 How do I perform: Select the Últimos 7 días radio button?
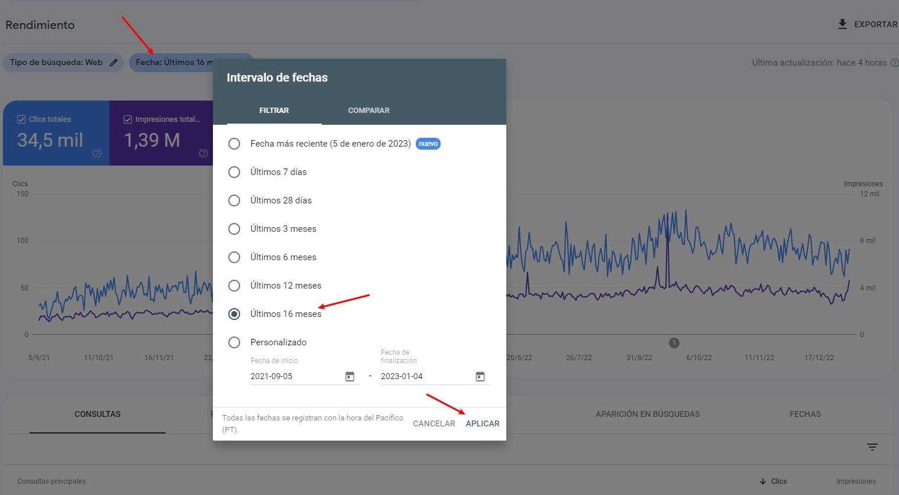[234, 172]
